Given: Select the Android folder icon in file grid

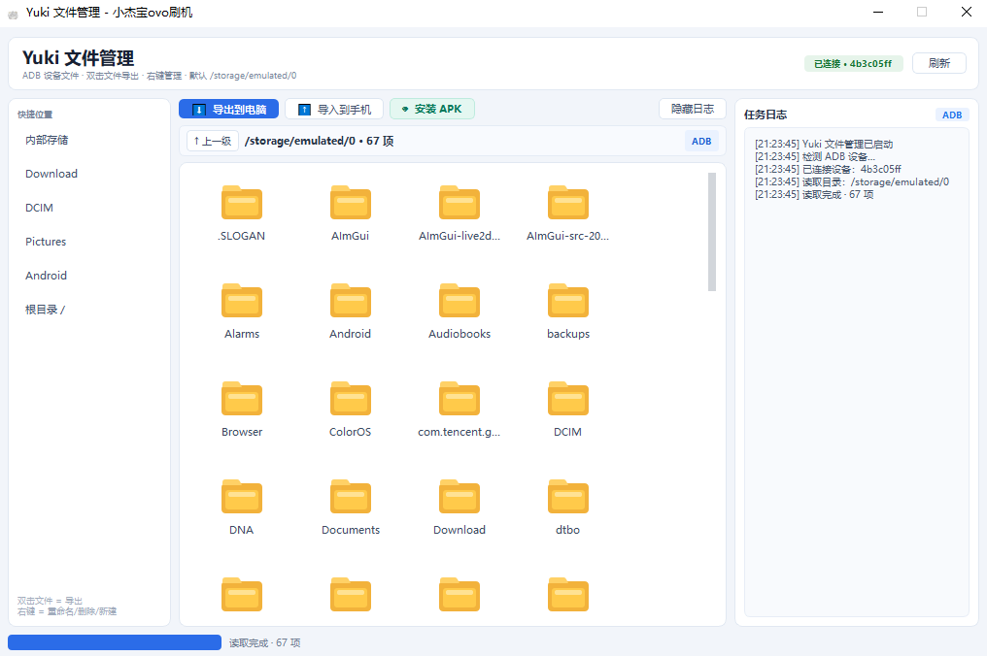Looking at the screenshot, I should coord(351,301).
